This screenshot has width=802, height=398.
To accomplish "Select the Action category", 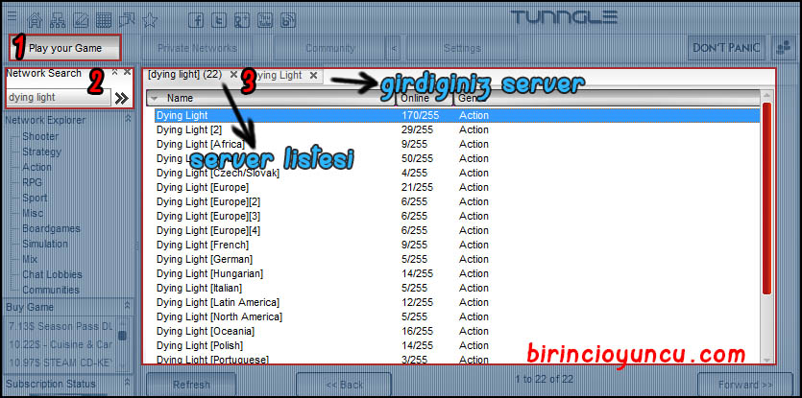I will [x=36, y=167].
